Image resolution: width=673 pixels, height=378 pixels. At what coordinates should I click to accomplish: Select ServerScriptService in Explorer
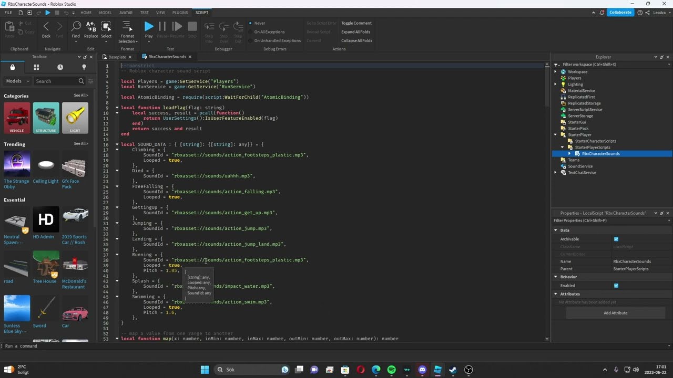(585, 109)
